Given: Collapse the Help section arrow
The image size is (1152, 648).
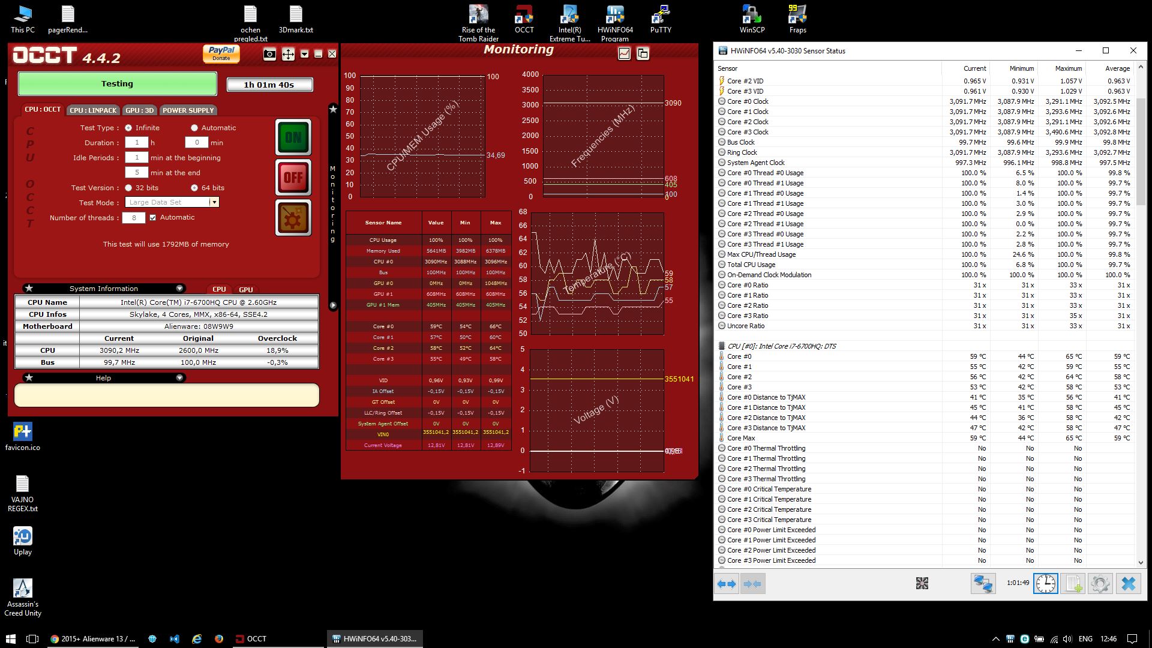Looking at the screenshot, I should coord(179,378).
